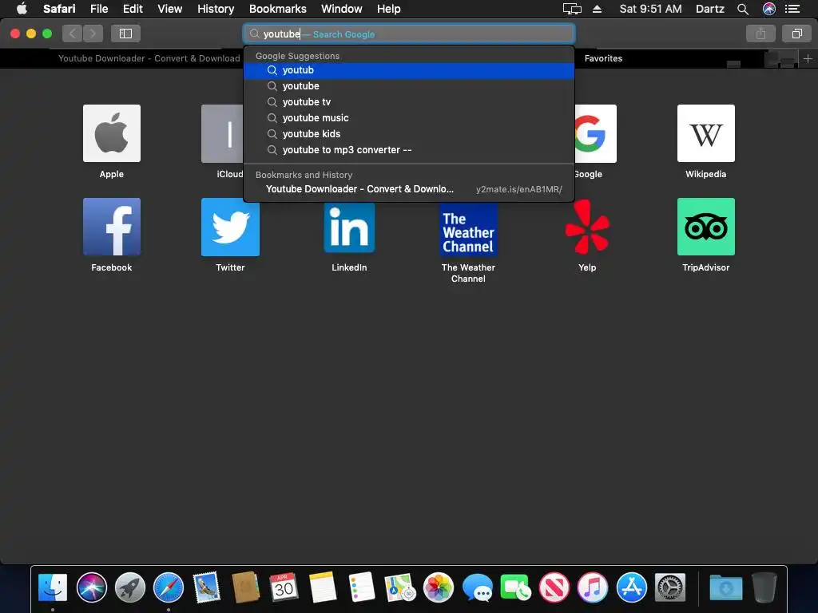818x613 pixels.
Task: Click the Dartz user name menu
Action: click(x=710, y=9)
